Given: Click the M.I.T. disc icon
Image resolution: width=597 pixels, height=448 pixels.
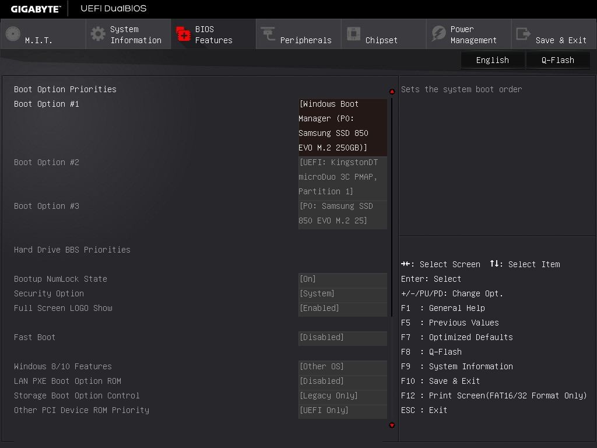Looking at the screenshot, I should (13, 34).
